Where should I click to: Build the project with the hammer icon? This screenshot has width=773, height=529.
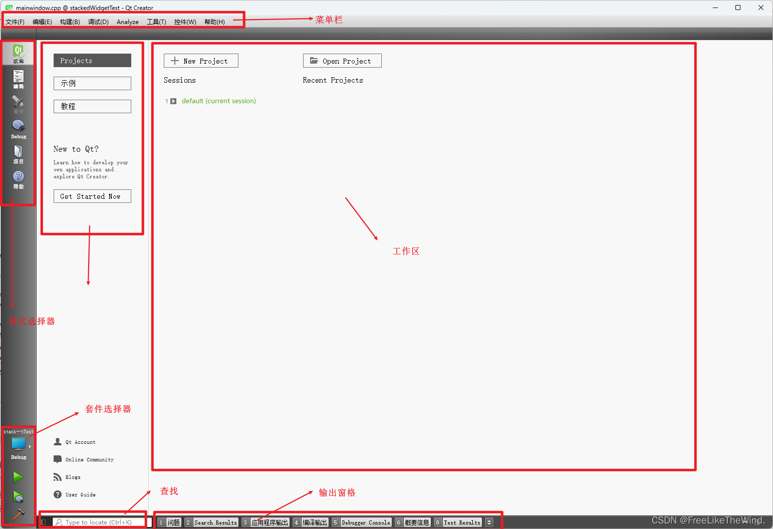[x=18, y=514]
